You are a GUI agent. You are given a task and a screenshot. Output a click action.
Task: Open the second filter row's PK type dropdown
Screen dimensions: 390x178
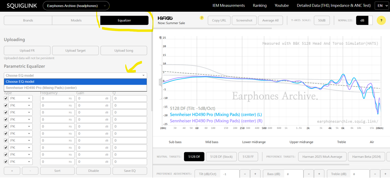coord(21,106)
